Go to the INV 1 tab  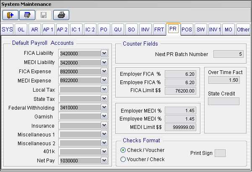point(215,30)
